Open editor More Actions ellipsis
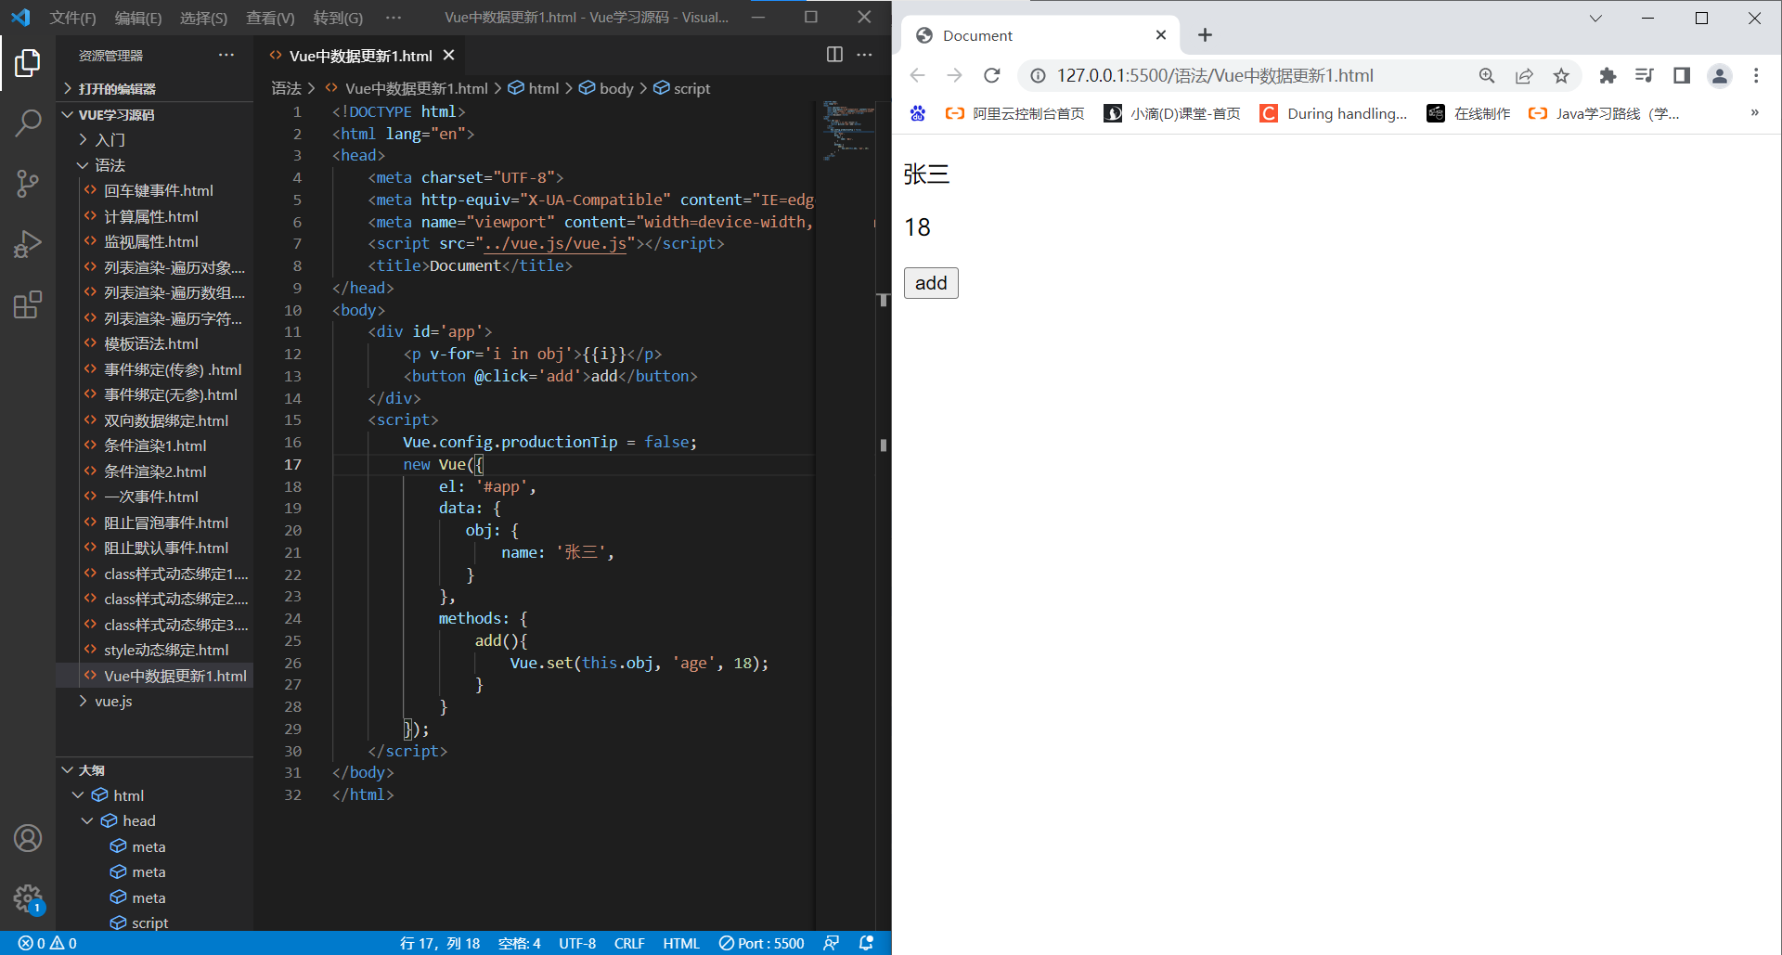1782x955 pixels. (864, 55)
